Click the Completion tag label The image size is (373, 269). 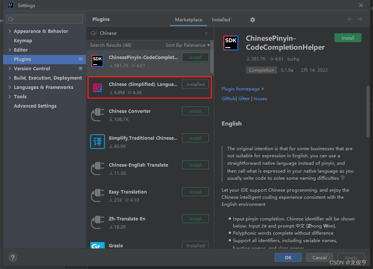point(261,70)
